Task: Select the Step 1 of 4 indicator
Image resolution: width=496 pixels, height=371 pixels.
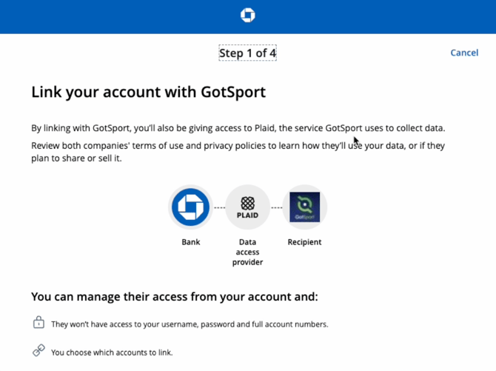Action: pyautogui.click(x=247, y=53)
